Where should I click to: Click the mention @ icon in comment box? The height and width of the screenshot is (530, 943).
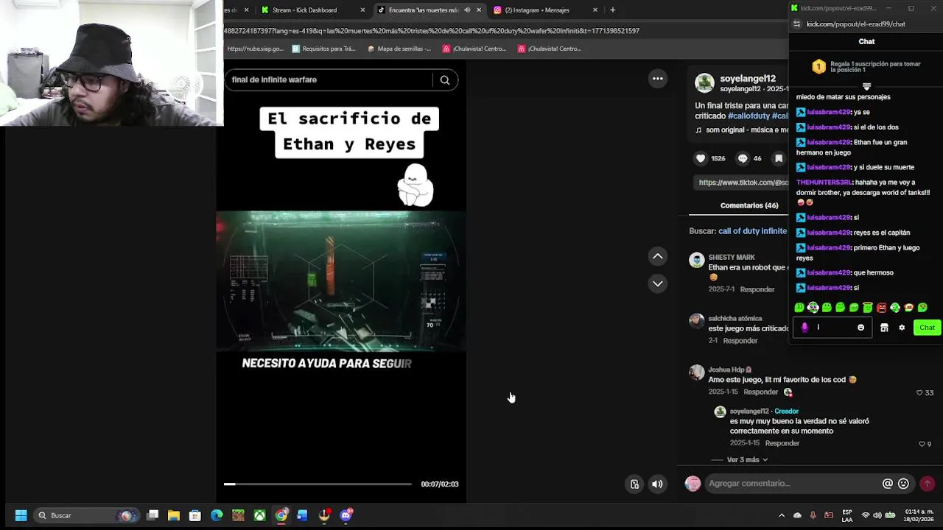pyautogui.click(x=888, y=484)
